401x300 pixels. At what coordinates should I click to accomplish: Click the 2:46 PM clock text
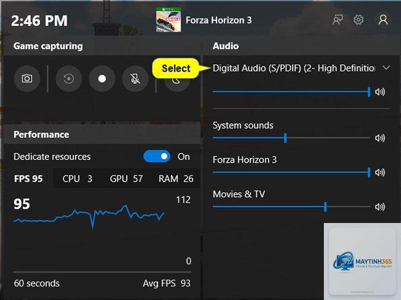39,21
